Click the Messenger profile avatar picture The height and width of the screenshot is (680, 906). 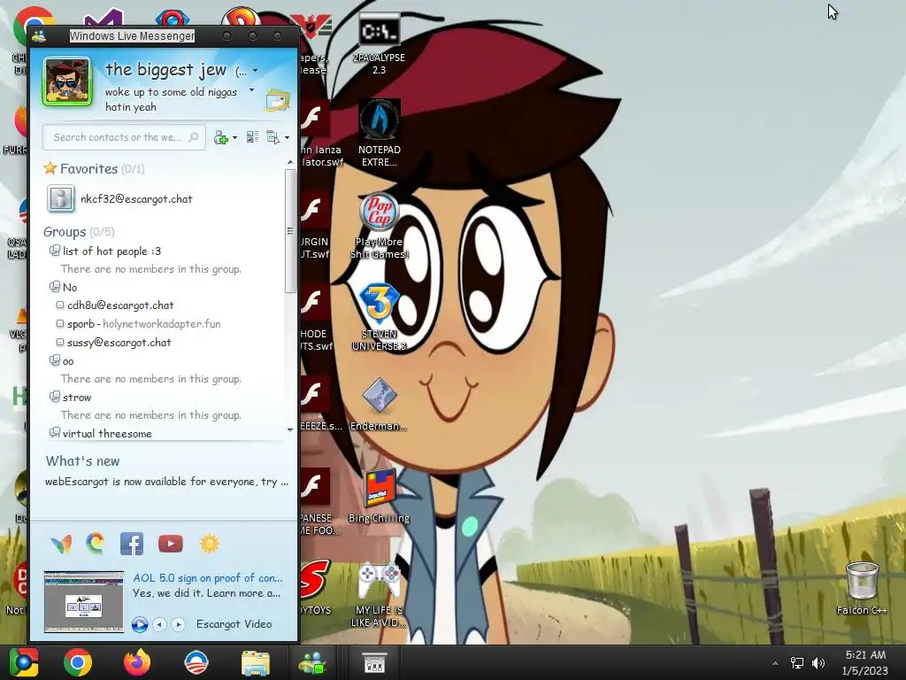(x=67, y=81)
